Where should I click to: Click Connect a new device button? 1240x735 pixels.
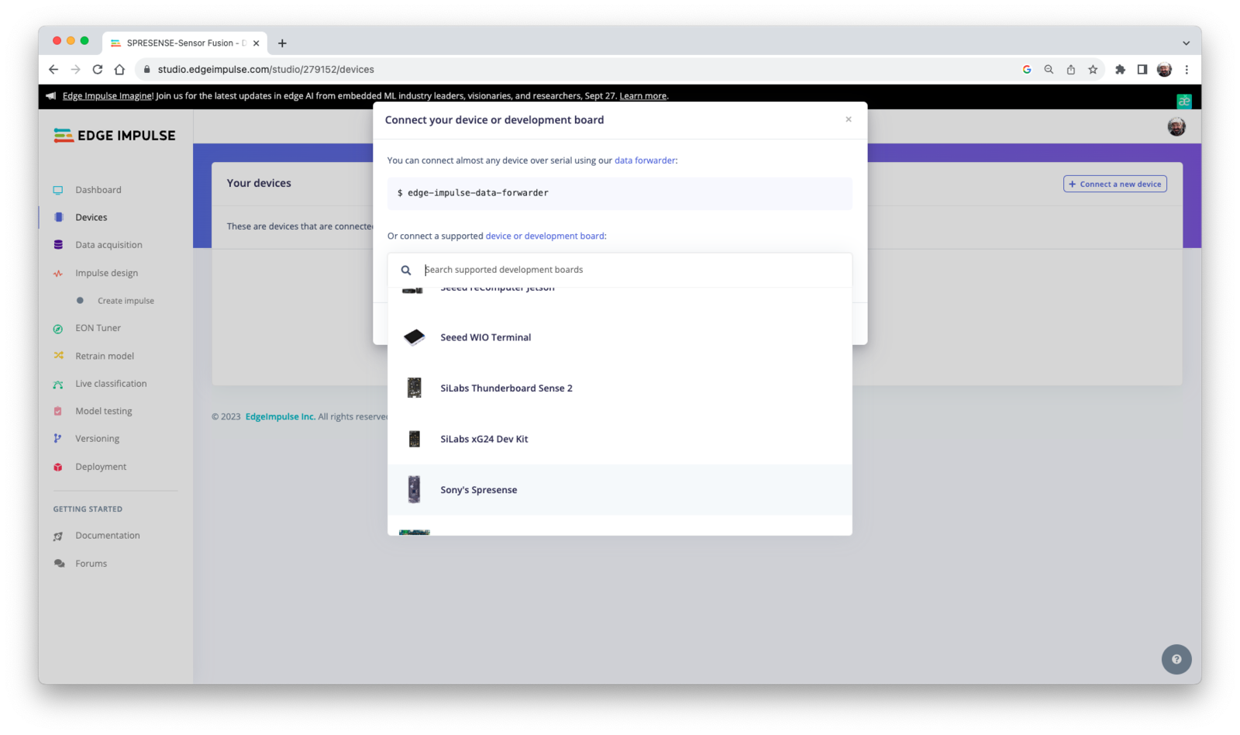pos(1115,184)
